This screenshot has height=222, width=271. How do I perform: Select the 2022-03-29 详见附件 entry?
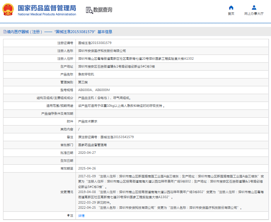click(x=95, y=203)
